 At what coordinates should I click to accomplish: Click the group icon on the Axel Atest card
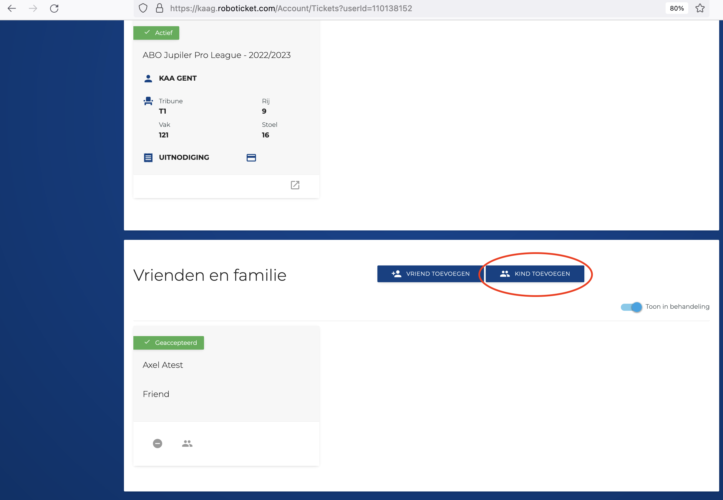(187, 443)
